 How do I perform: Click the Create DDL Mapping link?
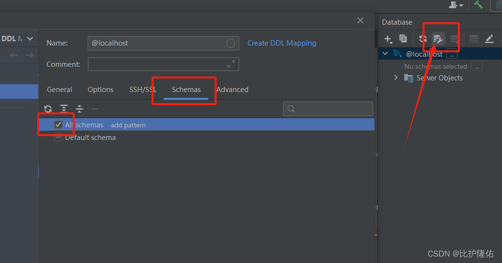point(282,43)
